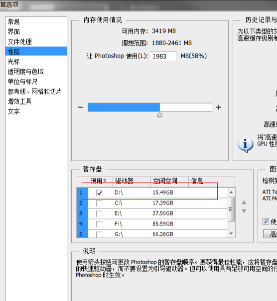
Task: Move scratch disk up with up arrow
Action: [244, 202]
